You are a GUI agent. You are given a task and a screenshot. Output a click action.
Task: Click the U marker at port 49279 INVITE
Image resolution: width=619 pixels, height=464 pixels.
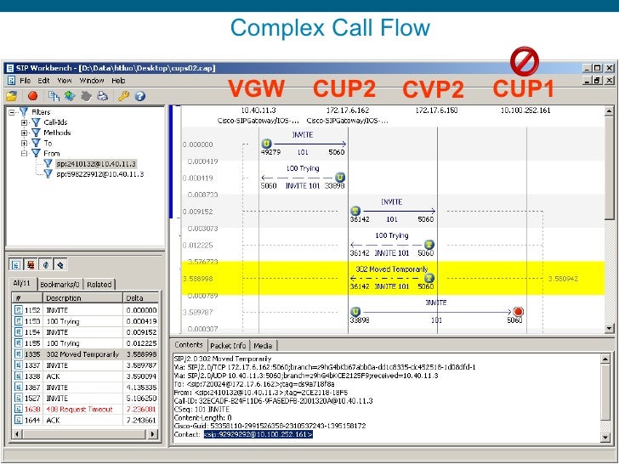pyautogui.click(x=266, y=144)
